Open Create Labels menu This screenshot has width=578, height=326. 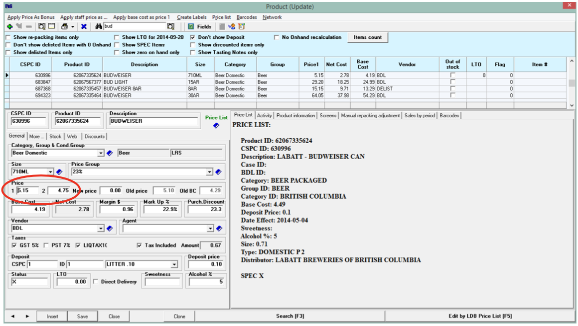click(x=192, y=17)
